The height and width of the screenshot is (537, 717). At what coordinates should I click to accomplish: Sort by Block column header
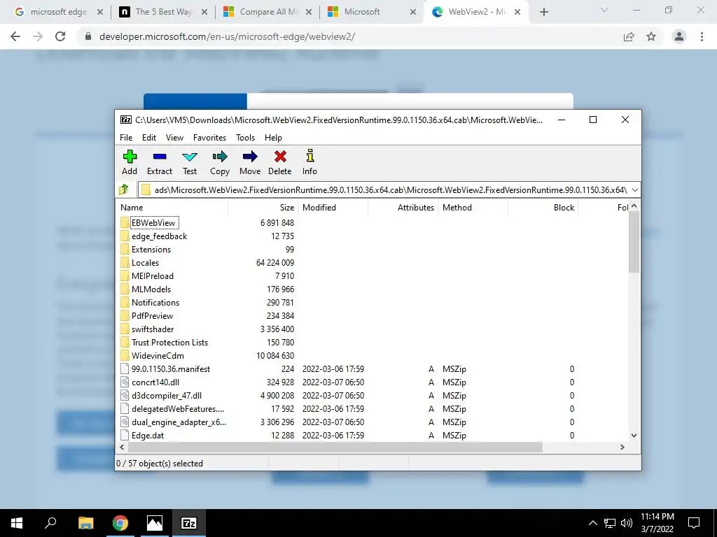(543, 207)
